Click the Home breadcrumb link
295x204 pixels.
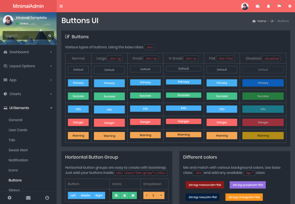262,21
